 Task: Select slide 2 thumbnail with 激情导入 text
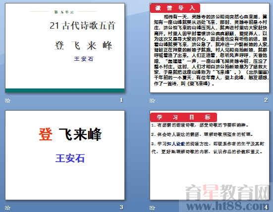click(210, 48)
